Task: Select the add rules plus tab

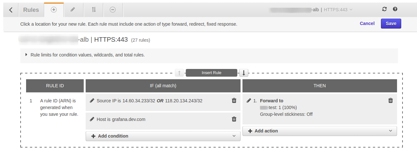Action: click(54, 10)
